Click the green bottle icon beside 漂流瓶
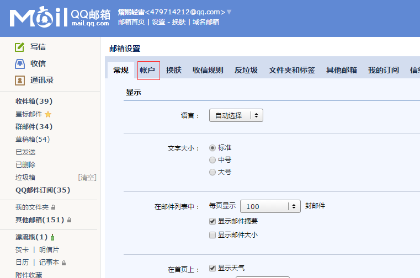Viewport: 420px width, 278px height. (52, 237)
